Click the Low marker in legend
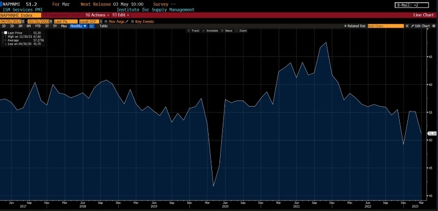 pos(5,44)
